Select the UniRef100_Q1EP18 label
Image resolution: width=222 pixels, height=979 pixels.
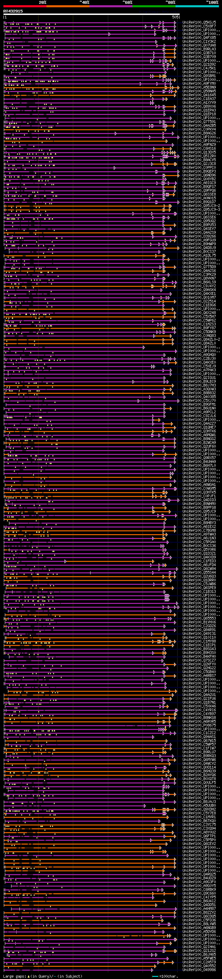199,114
